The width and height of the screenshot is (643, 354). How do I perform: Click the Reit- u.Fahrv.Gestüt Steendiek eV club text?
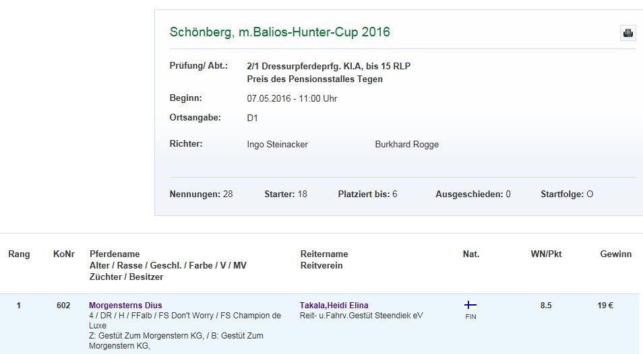(x=361, y=316)
